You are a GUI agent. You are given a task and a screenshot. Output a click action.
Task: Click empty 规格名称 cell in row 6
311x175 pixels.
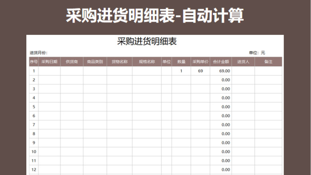pos(147,116)
